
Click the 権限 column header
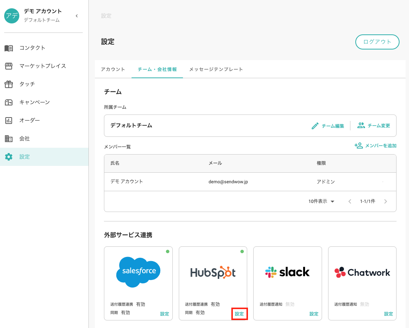tap(321, 163)
